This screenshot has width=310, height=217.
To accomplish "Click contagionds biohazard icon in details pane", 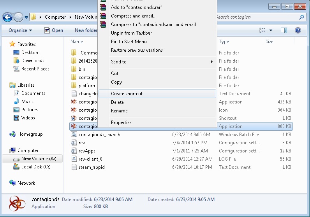I will pos(17,203).
